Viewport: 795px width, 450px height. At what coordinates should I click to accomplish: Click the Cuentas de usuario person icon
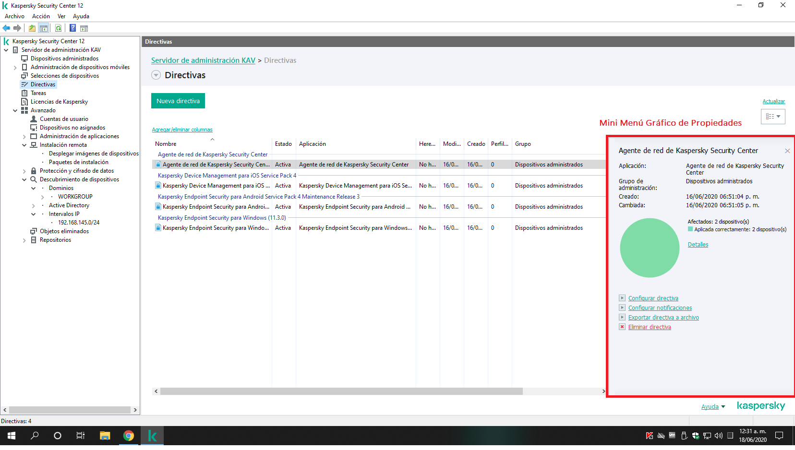tap(34, 119)
